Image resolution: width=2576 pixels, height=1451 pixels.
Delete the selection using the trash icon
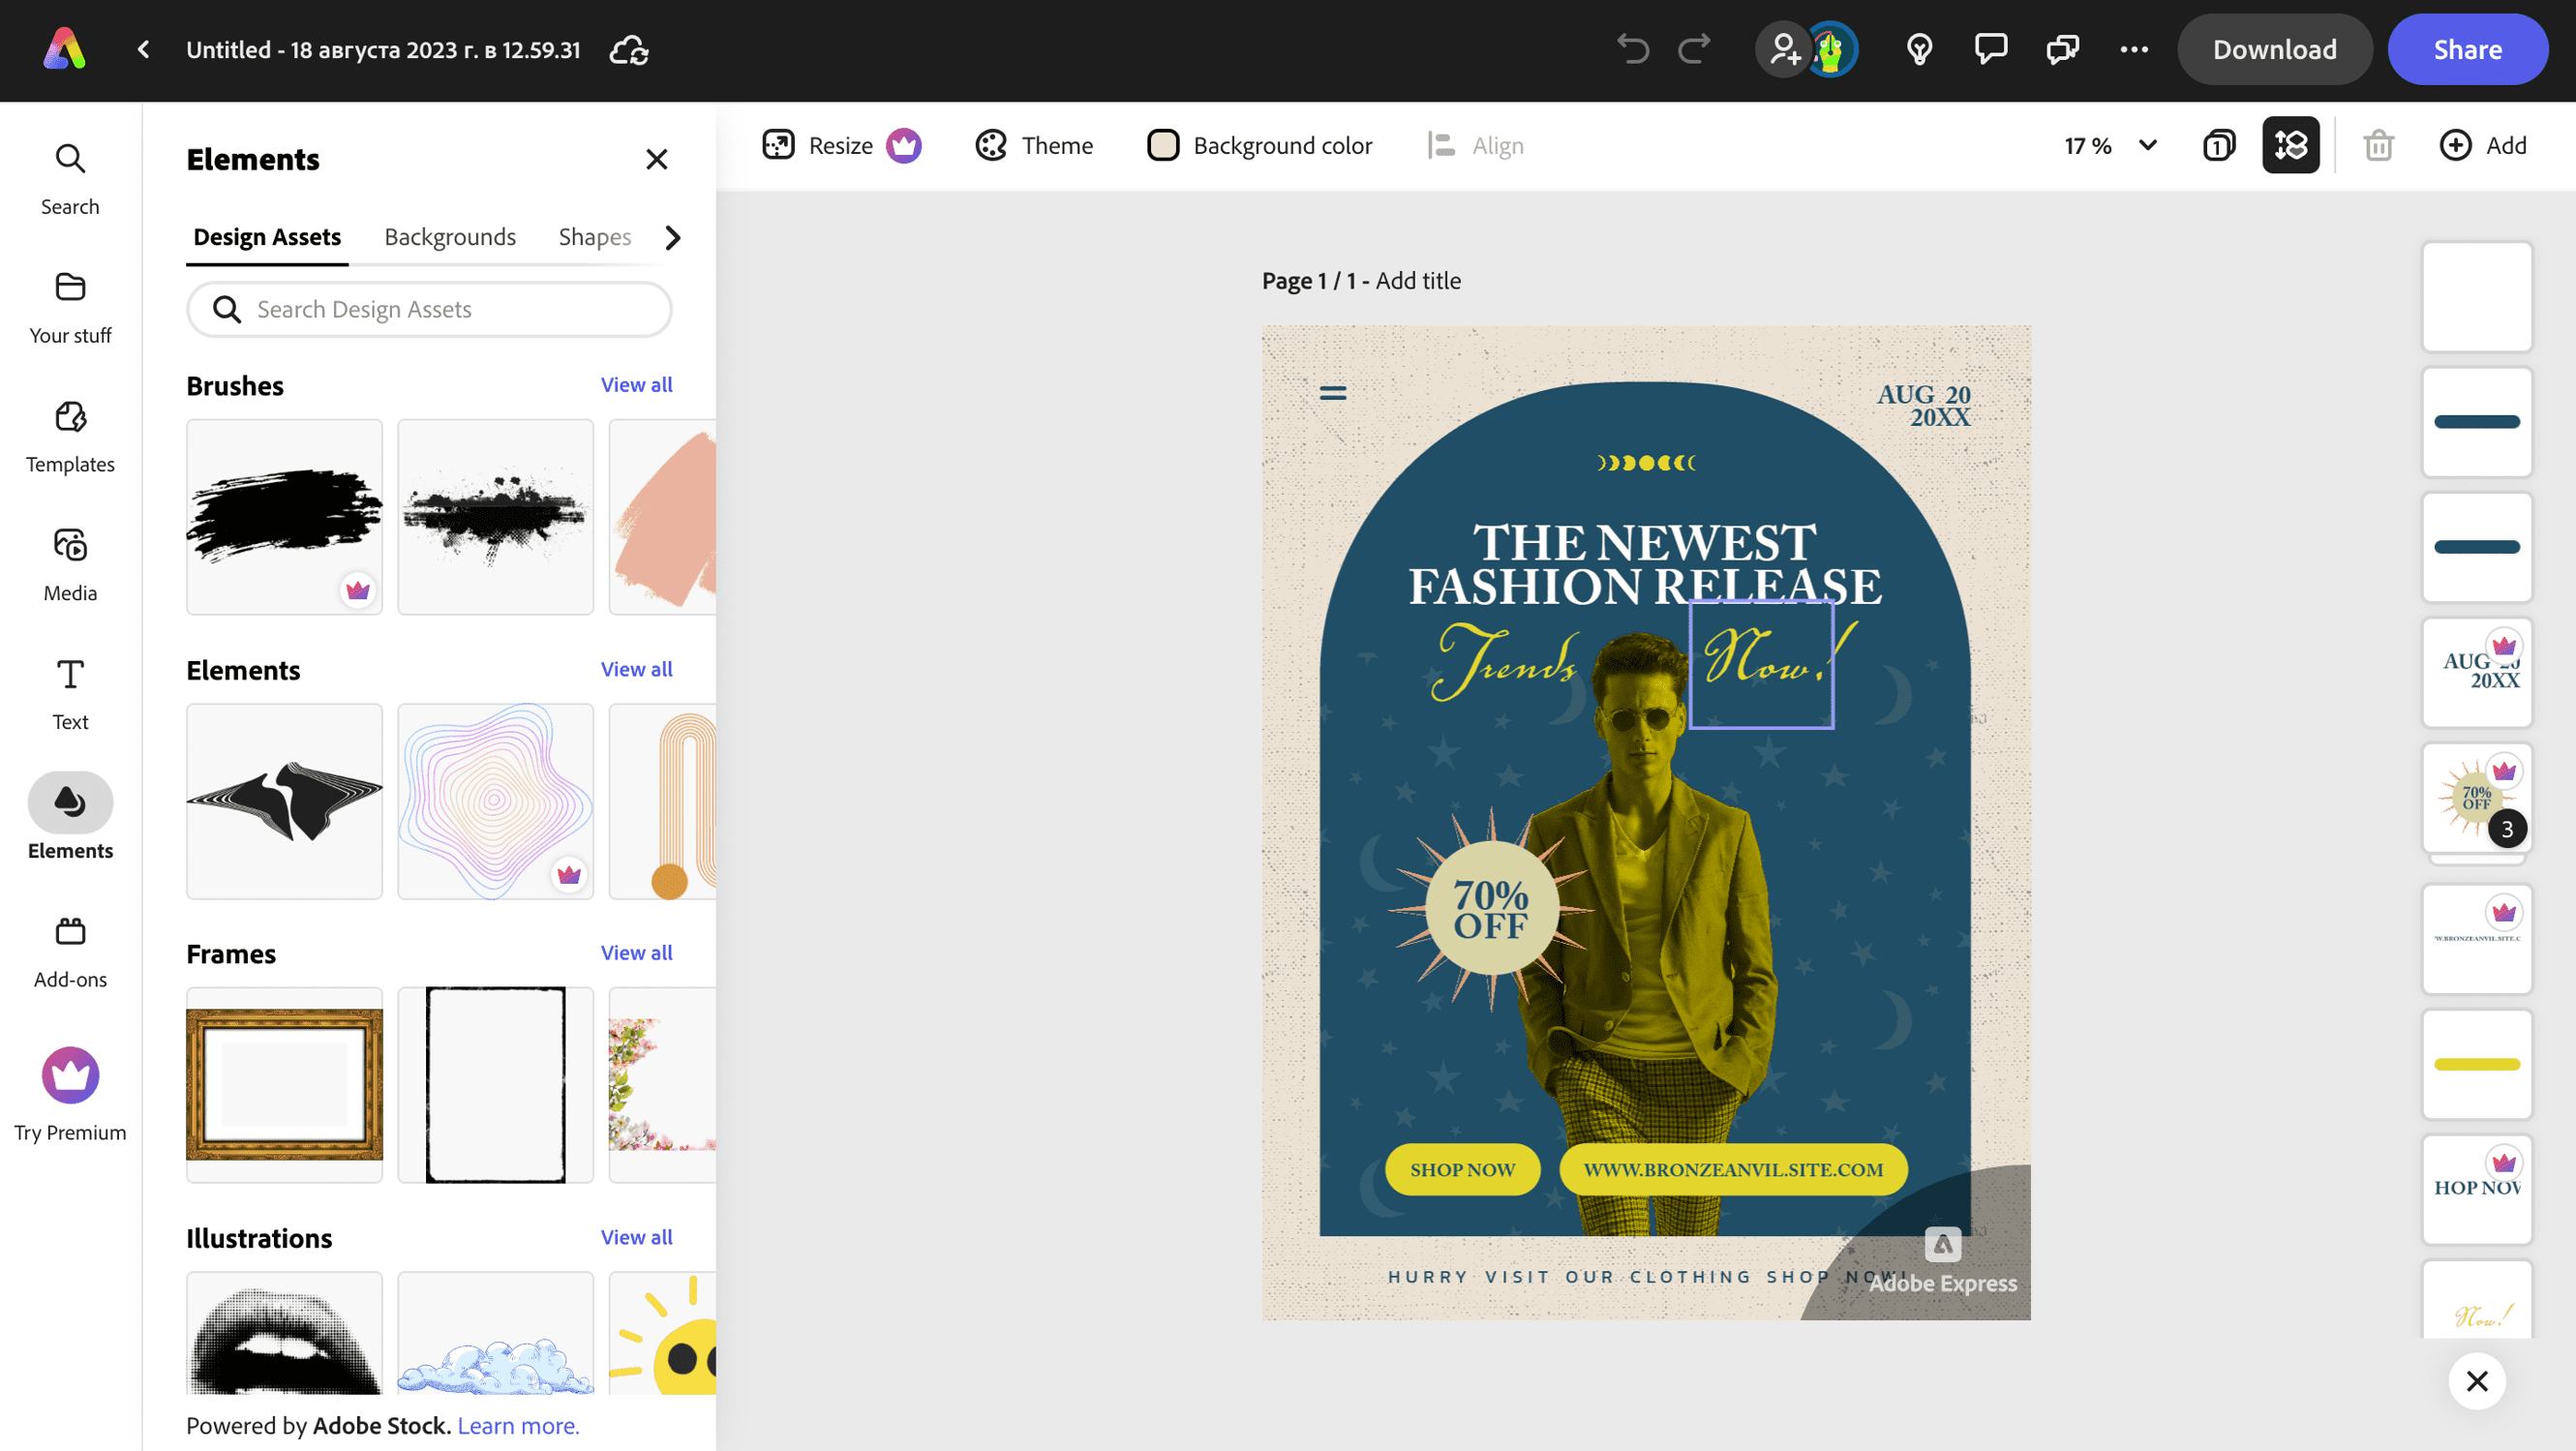[x=2379, y=145]
